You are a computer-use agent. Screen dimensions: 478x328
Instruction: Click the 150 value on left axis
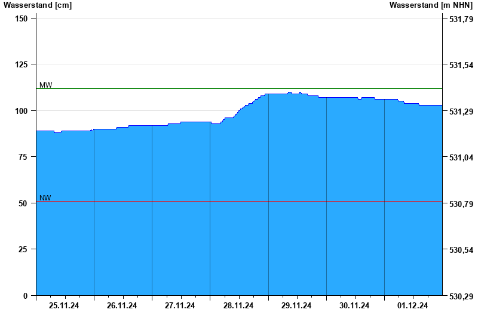[x=22, y=18]
